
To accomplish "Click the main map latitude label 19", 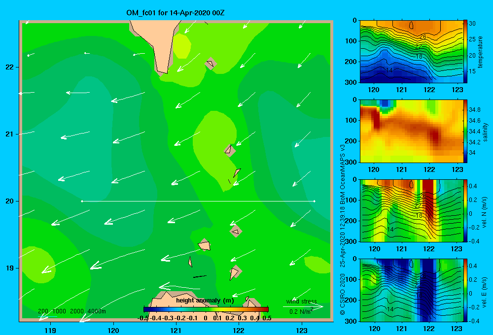I will pos(9,268).
